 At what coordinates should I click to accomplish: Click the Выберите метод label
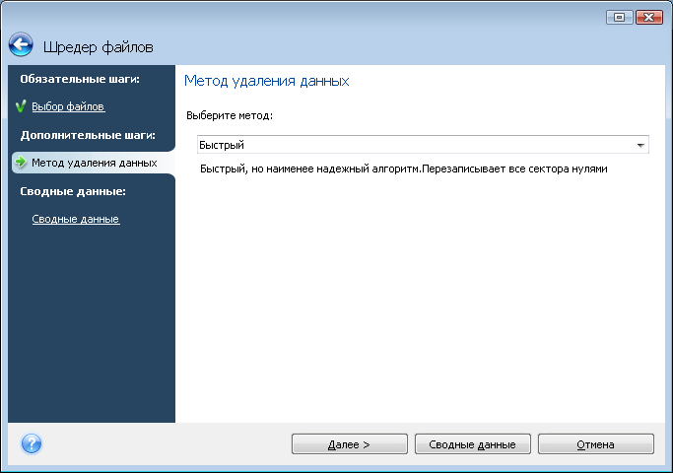pyautogui.click(x=229, y=115)
